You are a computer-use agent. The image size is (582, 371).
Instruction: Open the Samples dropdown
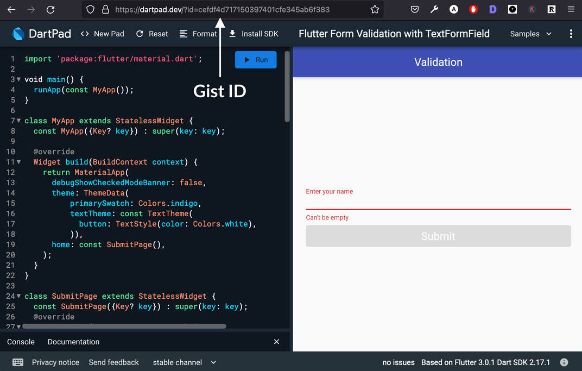pyautogui.click(x=531, y=34)
